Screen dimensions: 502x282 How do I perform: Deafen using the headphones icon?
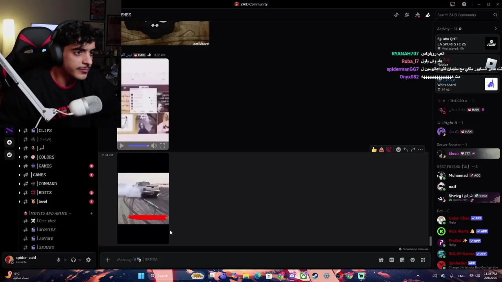click(x=73, y=260)
